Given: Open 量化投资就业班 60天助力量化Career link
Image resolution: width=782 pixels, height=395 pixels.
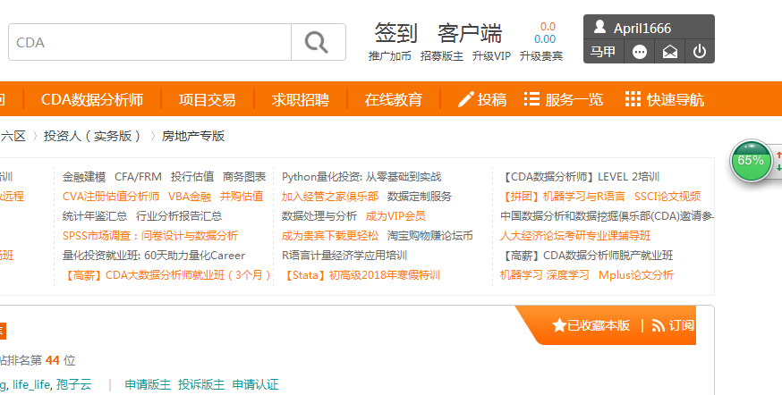Looking at the screenshot, I should tap(154, 256).
